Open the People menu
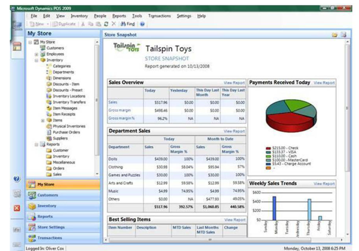This screenshot has height=251, width=359. pyautogui.click(x=100, y=16)
